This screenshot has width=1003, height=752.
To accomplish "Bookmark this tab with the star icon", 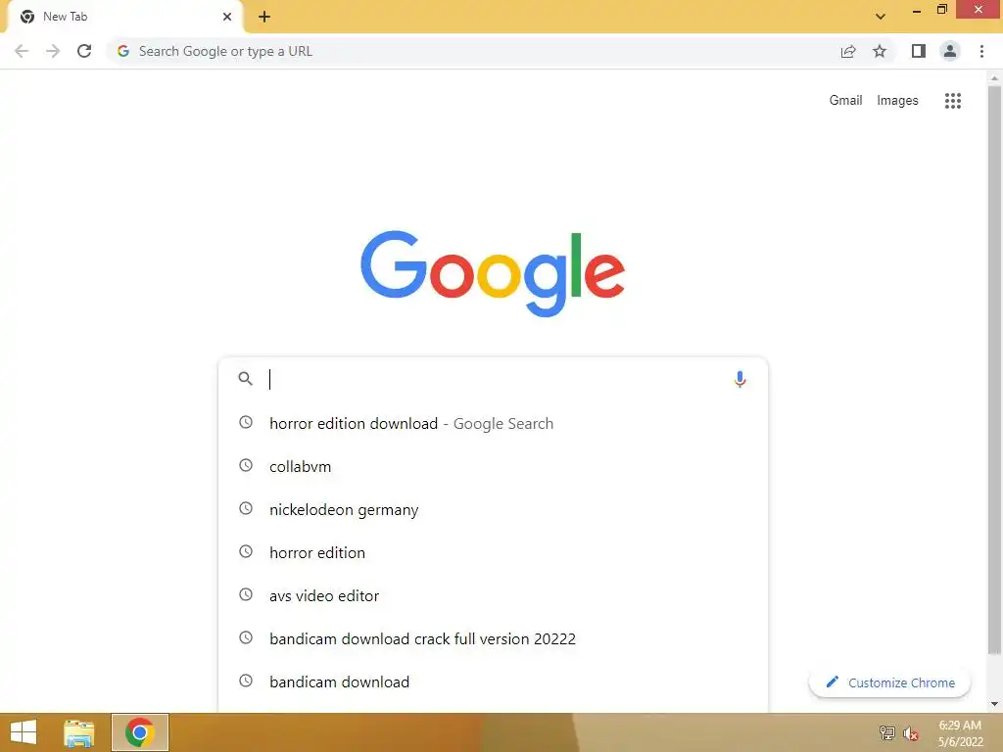I will coord(880,51).
